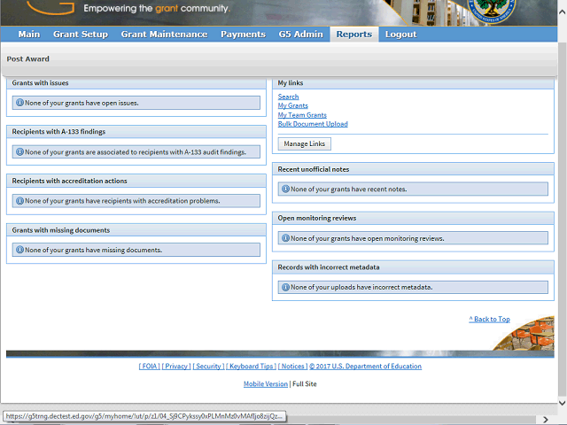The image size is (567, 425).
Task: Click the info icon in Open monitoring reviews
Action: tap(285, 238)
